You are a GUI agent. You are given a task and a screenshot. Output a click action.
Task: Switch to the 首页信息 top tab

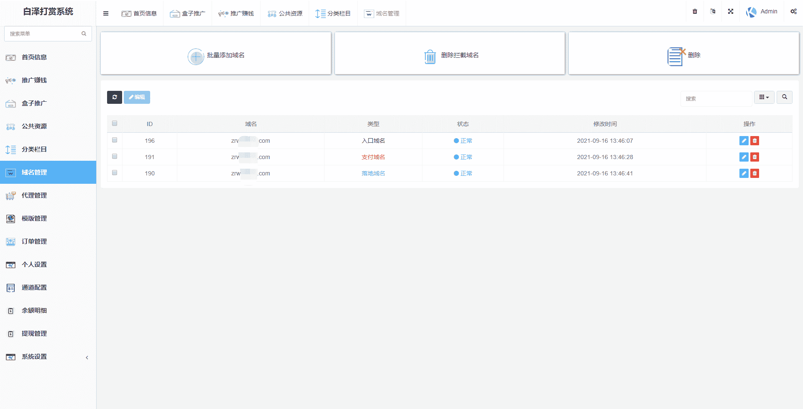coord(139,13)
